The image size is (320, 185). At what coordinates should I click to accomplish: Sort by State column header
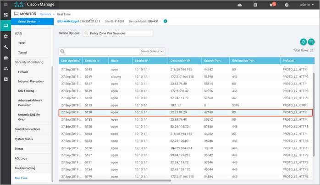120,61
